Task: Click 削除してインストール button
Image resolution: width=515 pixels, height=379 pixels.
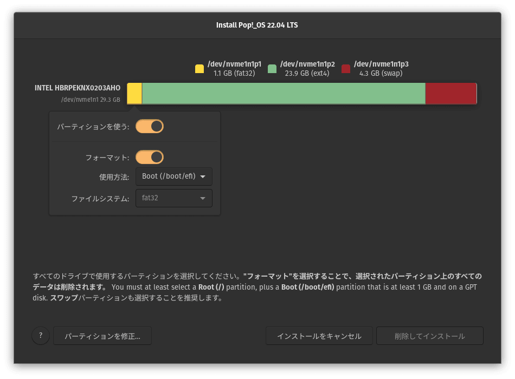Action: click(429, 336)
